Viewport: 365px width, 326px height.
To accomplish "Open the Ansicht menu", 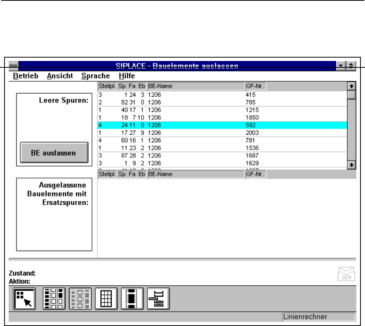I will point(60,76).
